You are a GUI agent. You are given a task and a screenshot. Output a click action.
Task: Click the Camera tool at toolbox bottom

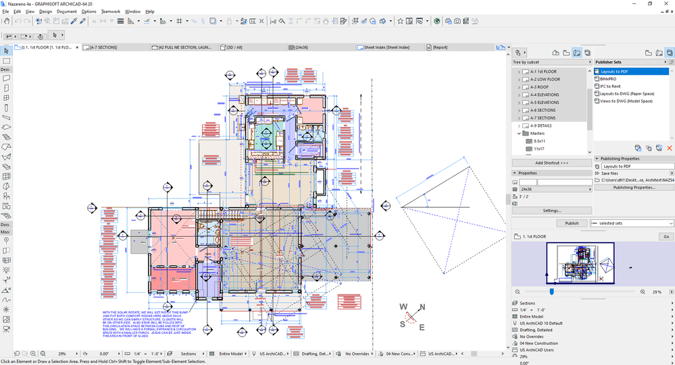6,329
